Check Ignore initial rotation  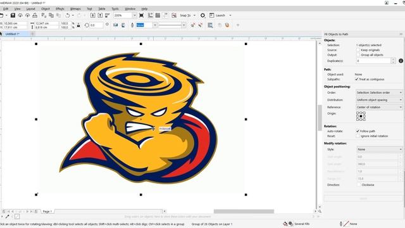[358, 136]
